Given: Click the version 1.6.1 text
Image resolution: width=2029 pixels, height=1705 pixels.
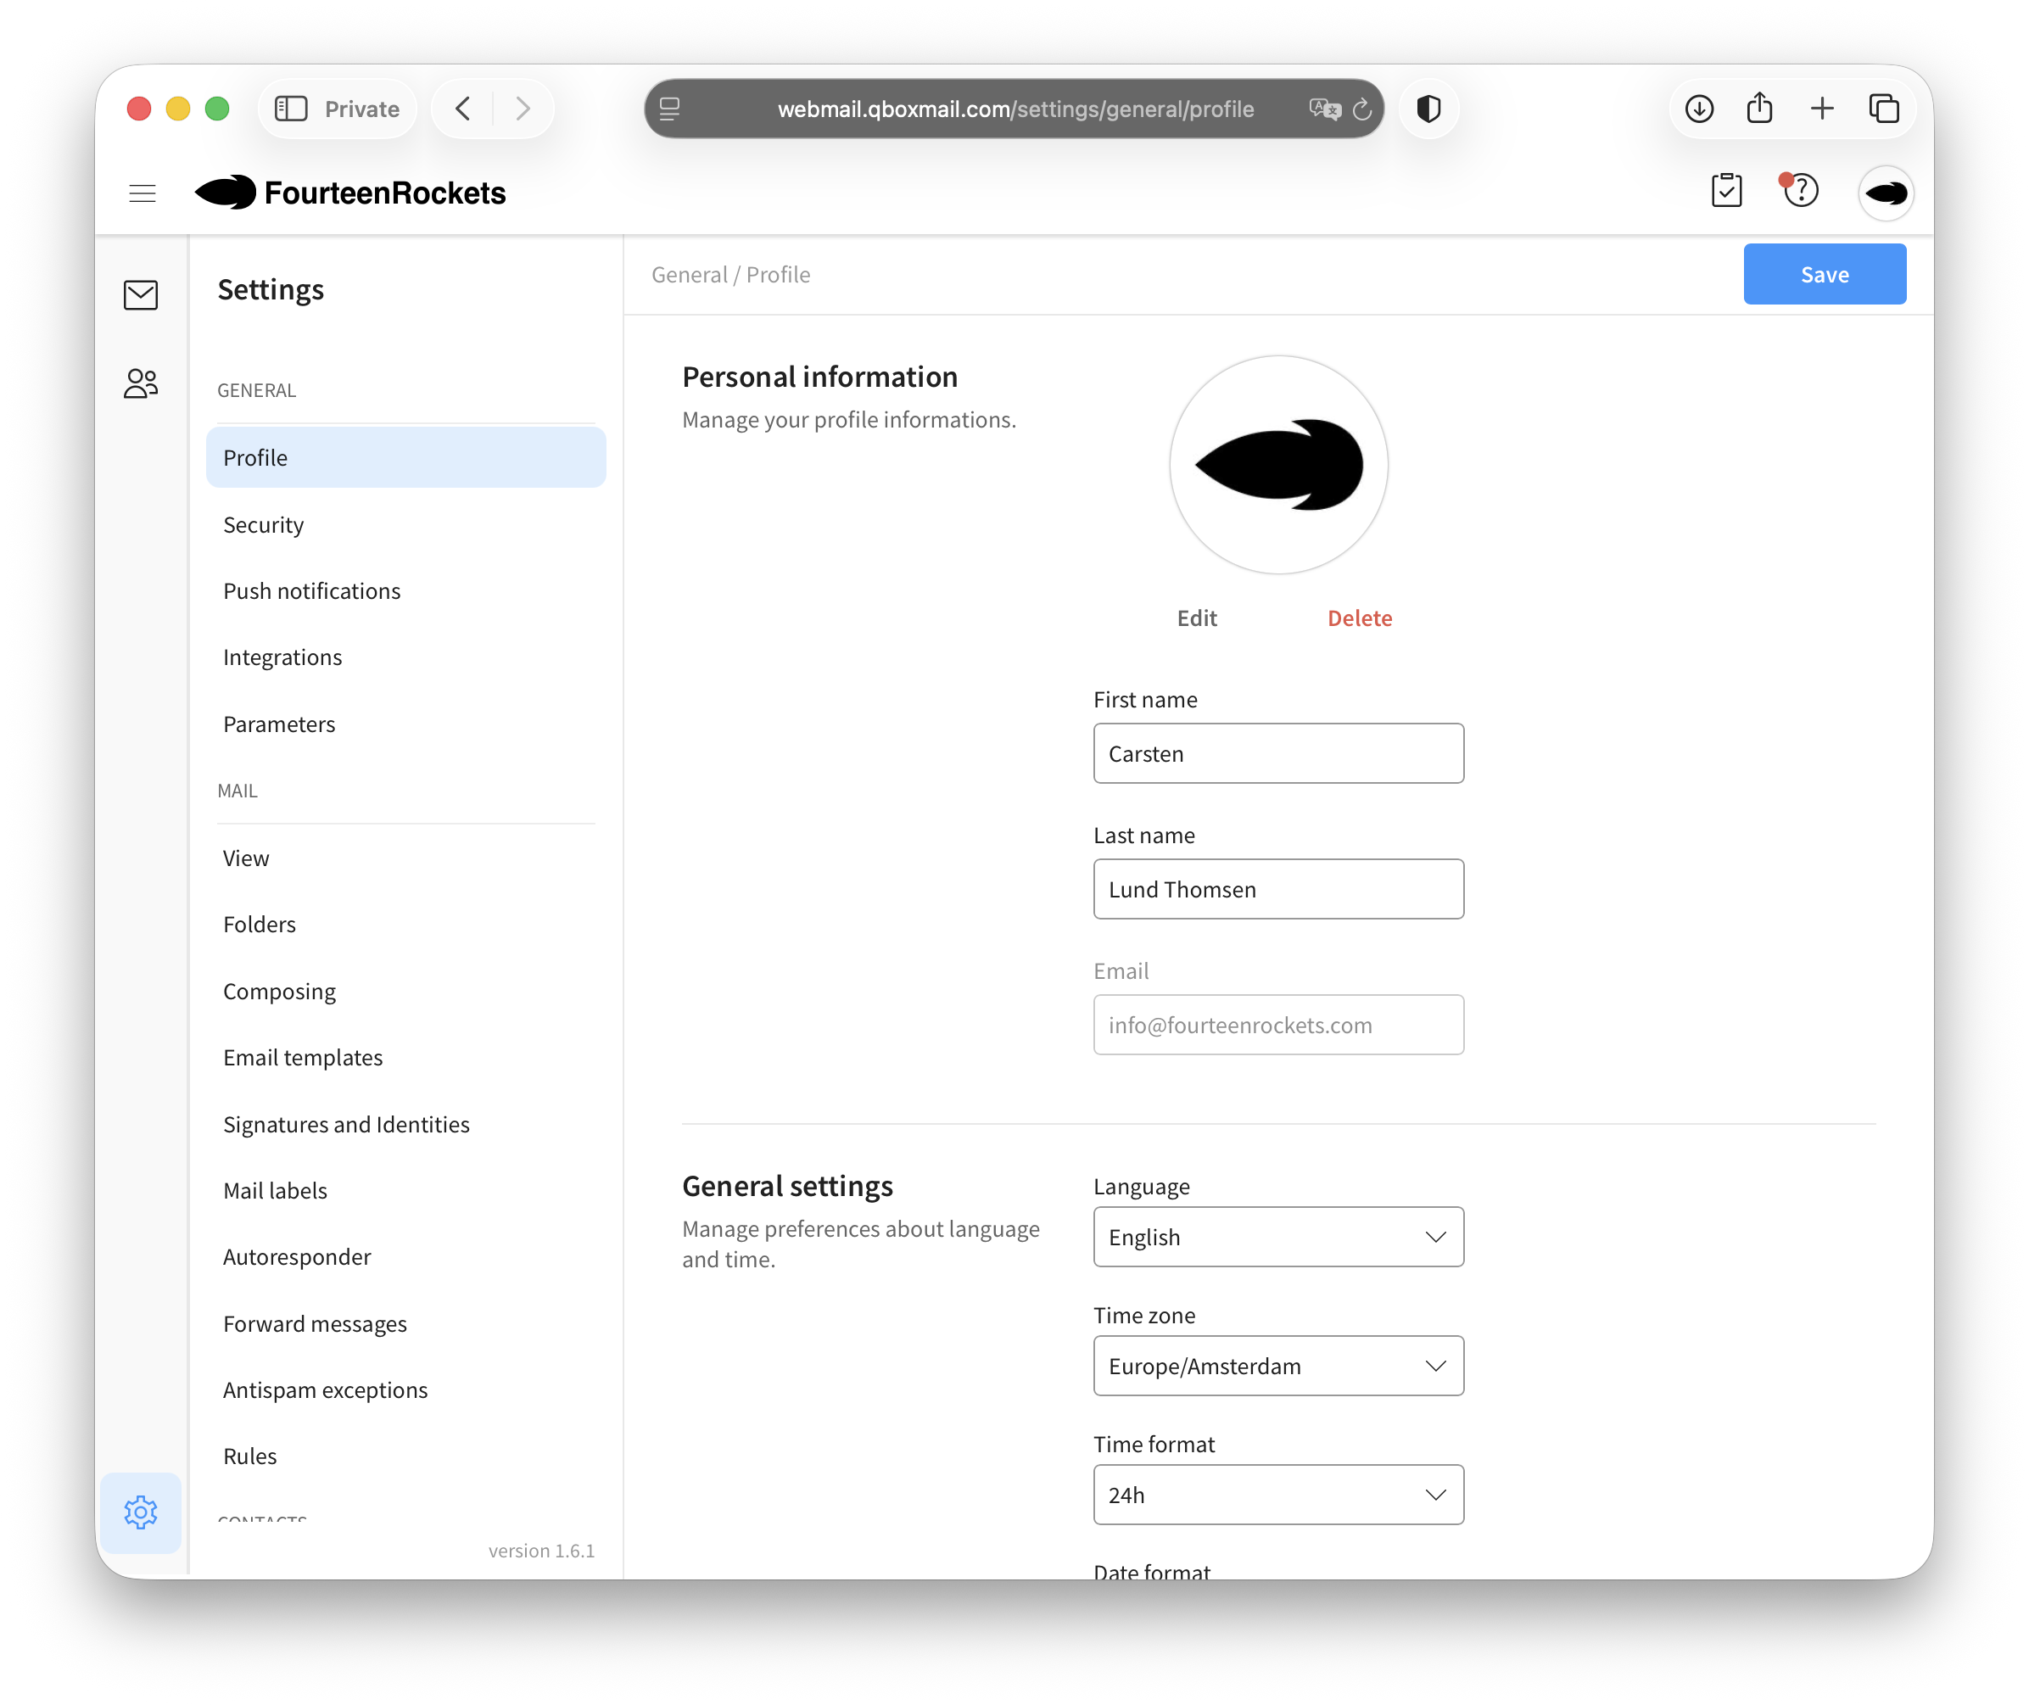Looking at the screenshot, I should pyautogui.click(x=541, y=1551).
